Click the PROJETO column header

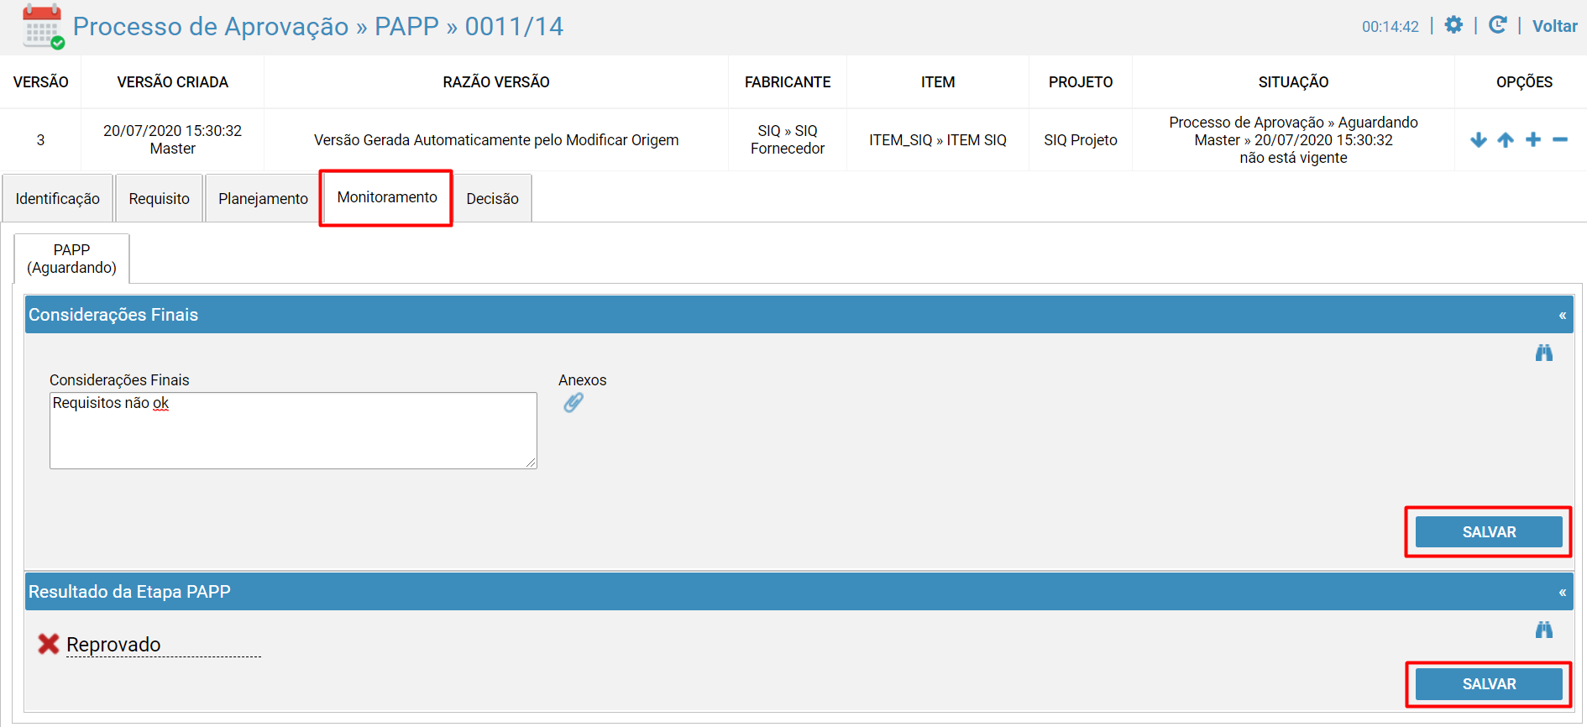click(1081, 82)
